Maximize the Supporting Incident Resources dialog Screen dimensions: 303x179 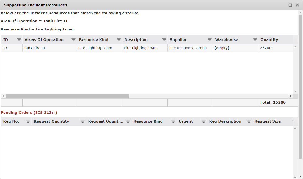click(290, 5)
